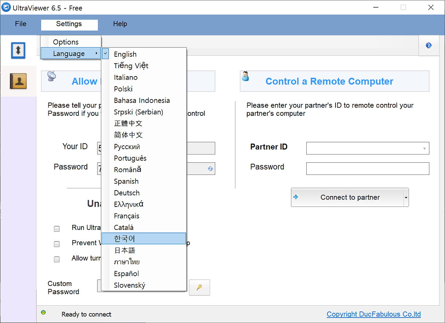The image size is (445, 323).
Task: Select Ελληνικά language
Action: pyautogui.click(x=144, y=204)
